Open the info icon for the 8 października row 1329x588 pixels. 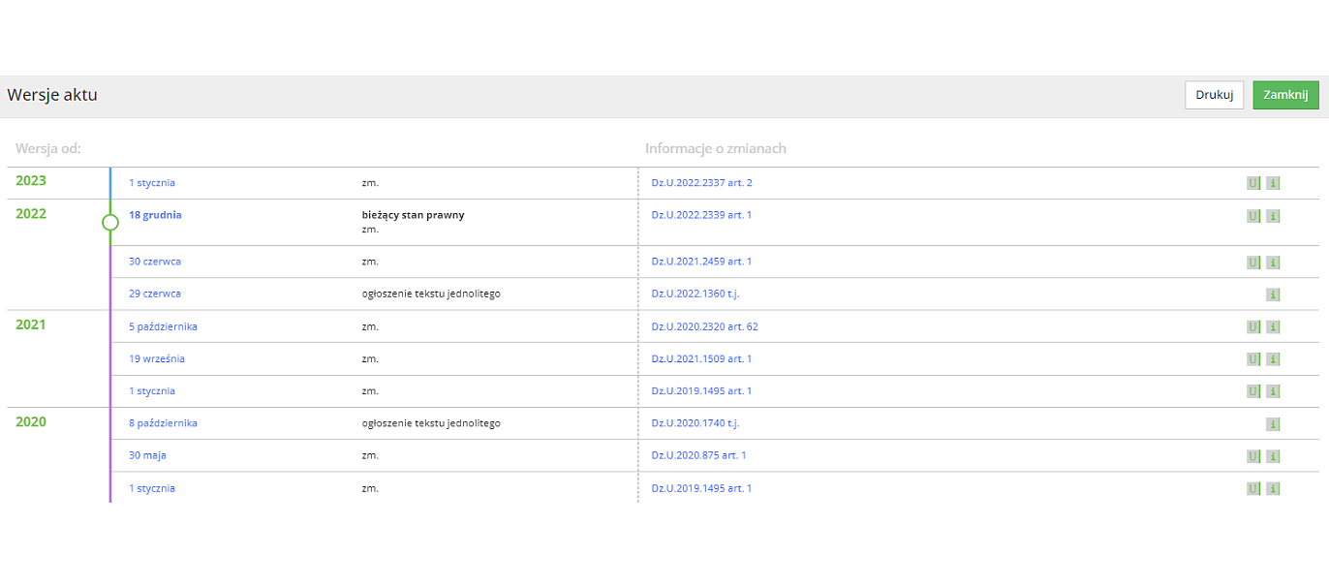click(x=1273, y=424)
